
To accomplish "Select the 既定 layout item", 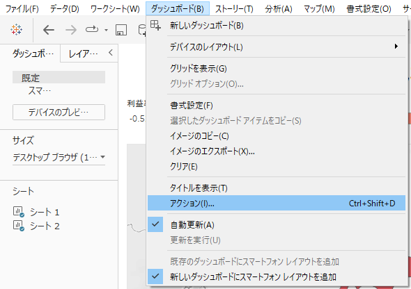I will pyautogui.click(x=59, y=78).
